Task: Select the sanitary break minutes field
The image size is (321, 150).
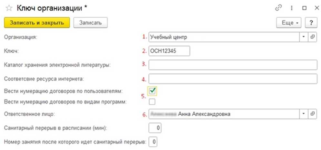Action: [155, 128]
